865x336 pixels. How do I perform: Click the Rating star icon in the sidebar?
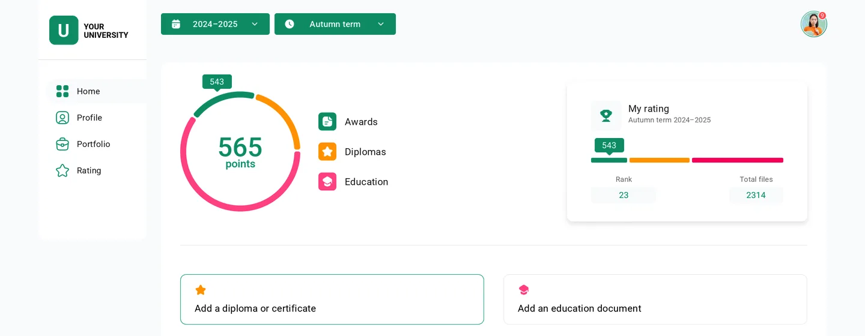pos(62,170)
